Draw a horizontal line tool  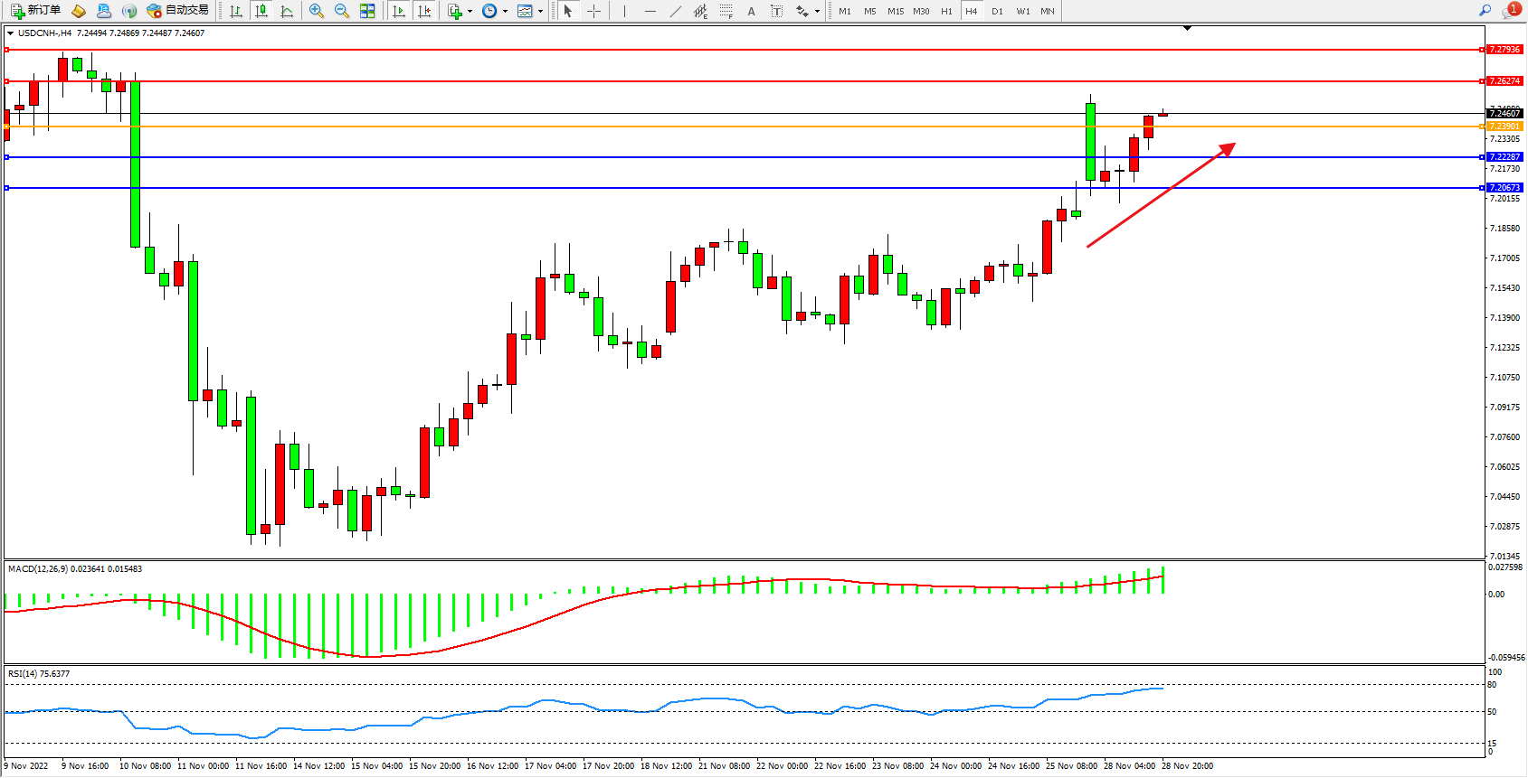pos(650,11)
